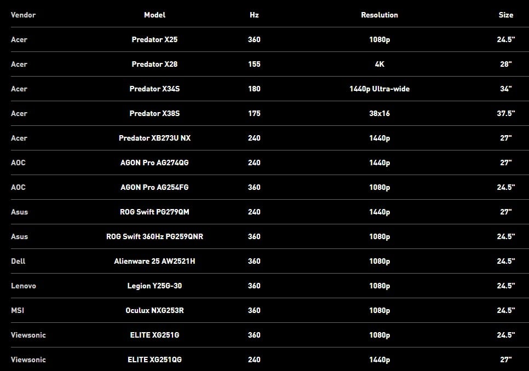Click the Hz column header
Screen dimensions: 529x371
point(254,15)
